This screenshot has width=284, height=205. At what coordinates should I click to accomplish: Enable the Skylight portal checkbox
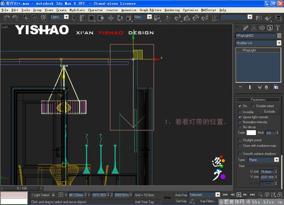pyautogui.click(x=240, y=140)
